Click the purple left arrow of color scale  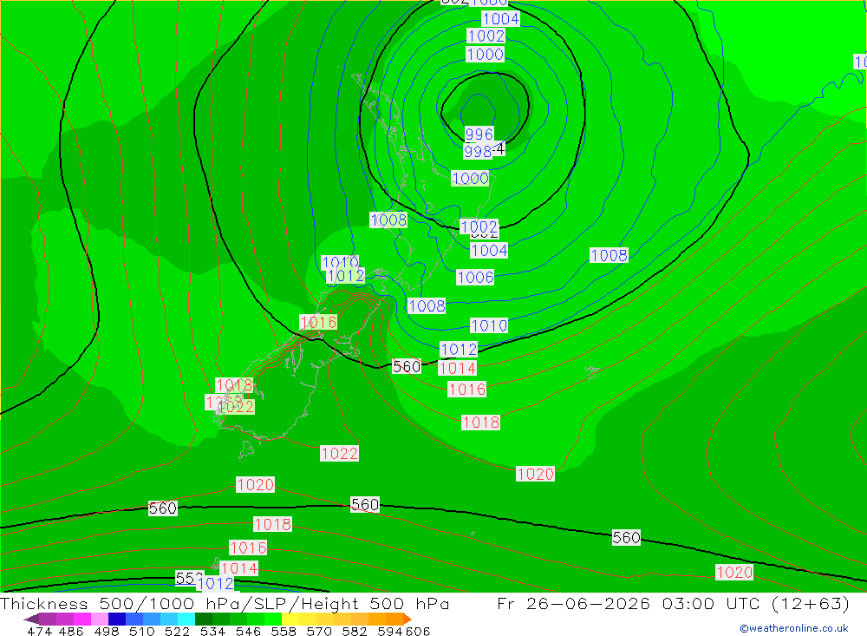31,619
